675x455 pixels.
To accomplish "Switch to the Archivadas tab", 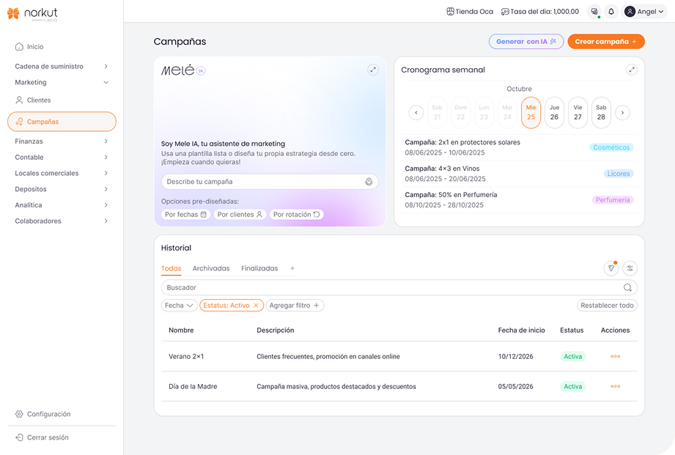I will pyautogui.click(x=211, y=269).
